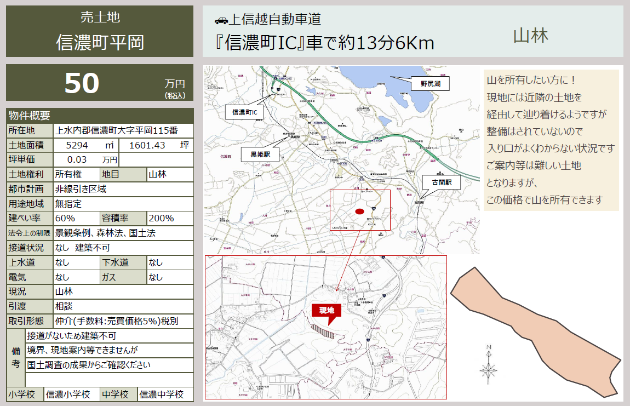Click the 5294 ㎡ land area cell
Viewport: 630px width, 406px height.
tap(86, 145)
